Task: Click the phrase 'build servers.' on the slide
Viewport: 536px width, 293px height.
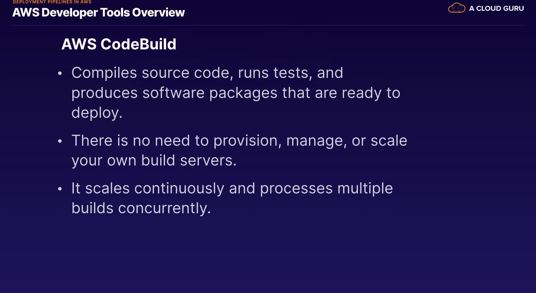Action: point(189,160)
